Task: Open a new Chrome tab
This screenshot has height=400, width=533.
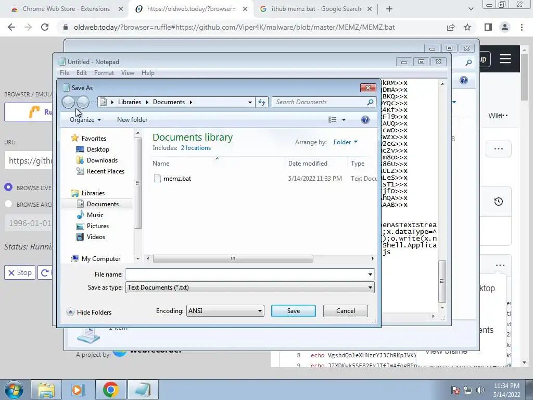Action: (x=389, y=9)
